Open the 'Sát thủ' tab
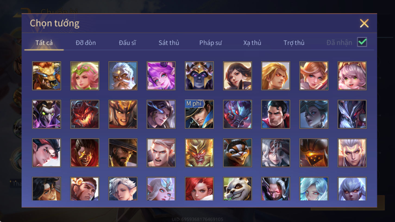Image resolution: width=395 pixels, height=222 pixels. pos(169,43)
